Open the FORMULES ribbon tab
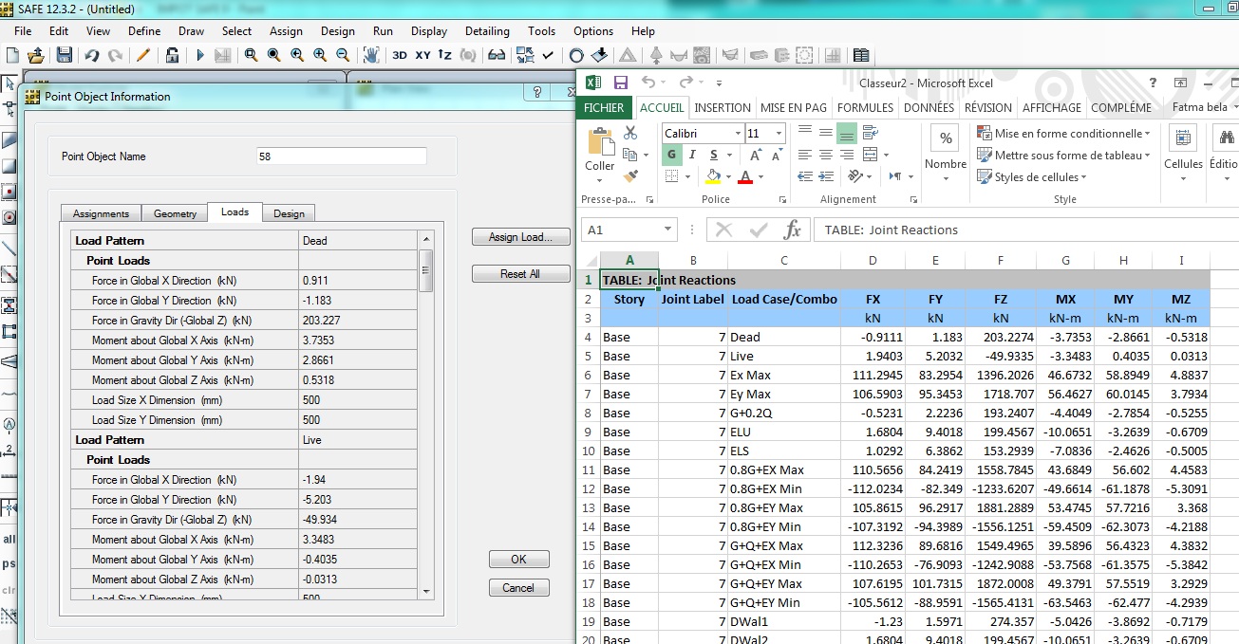 click(865, 108)
